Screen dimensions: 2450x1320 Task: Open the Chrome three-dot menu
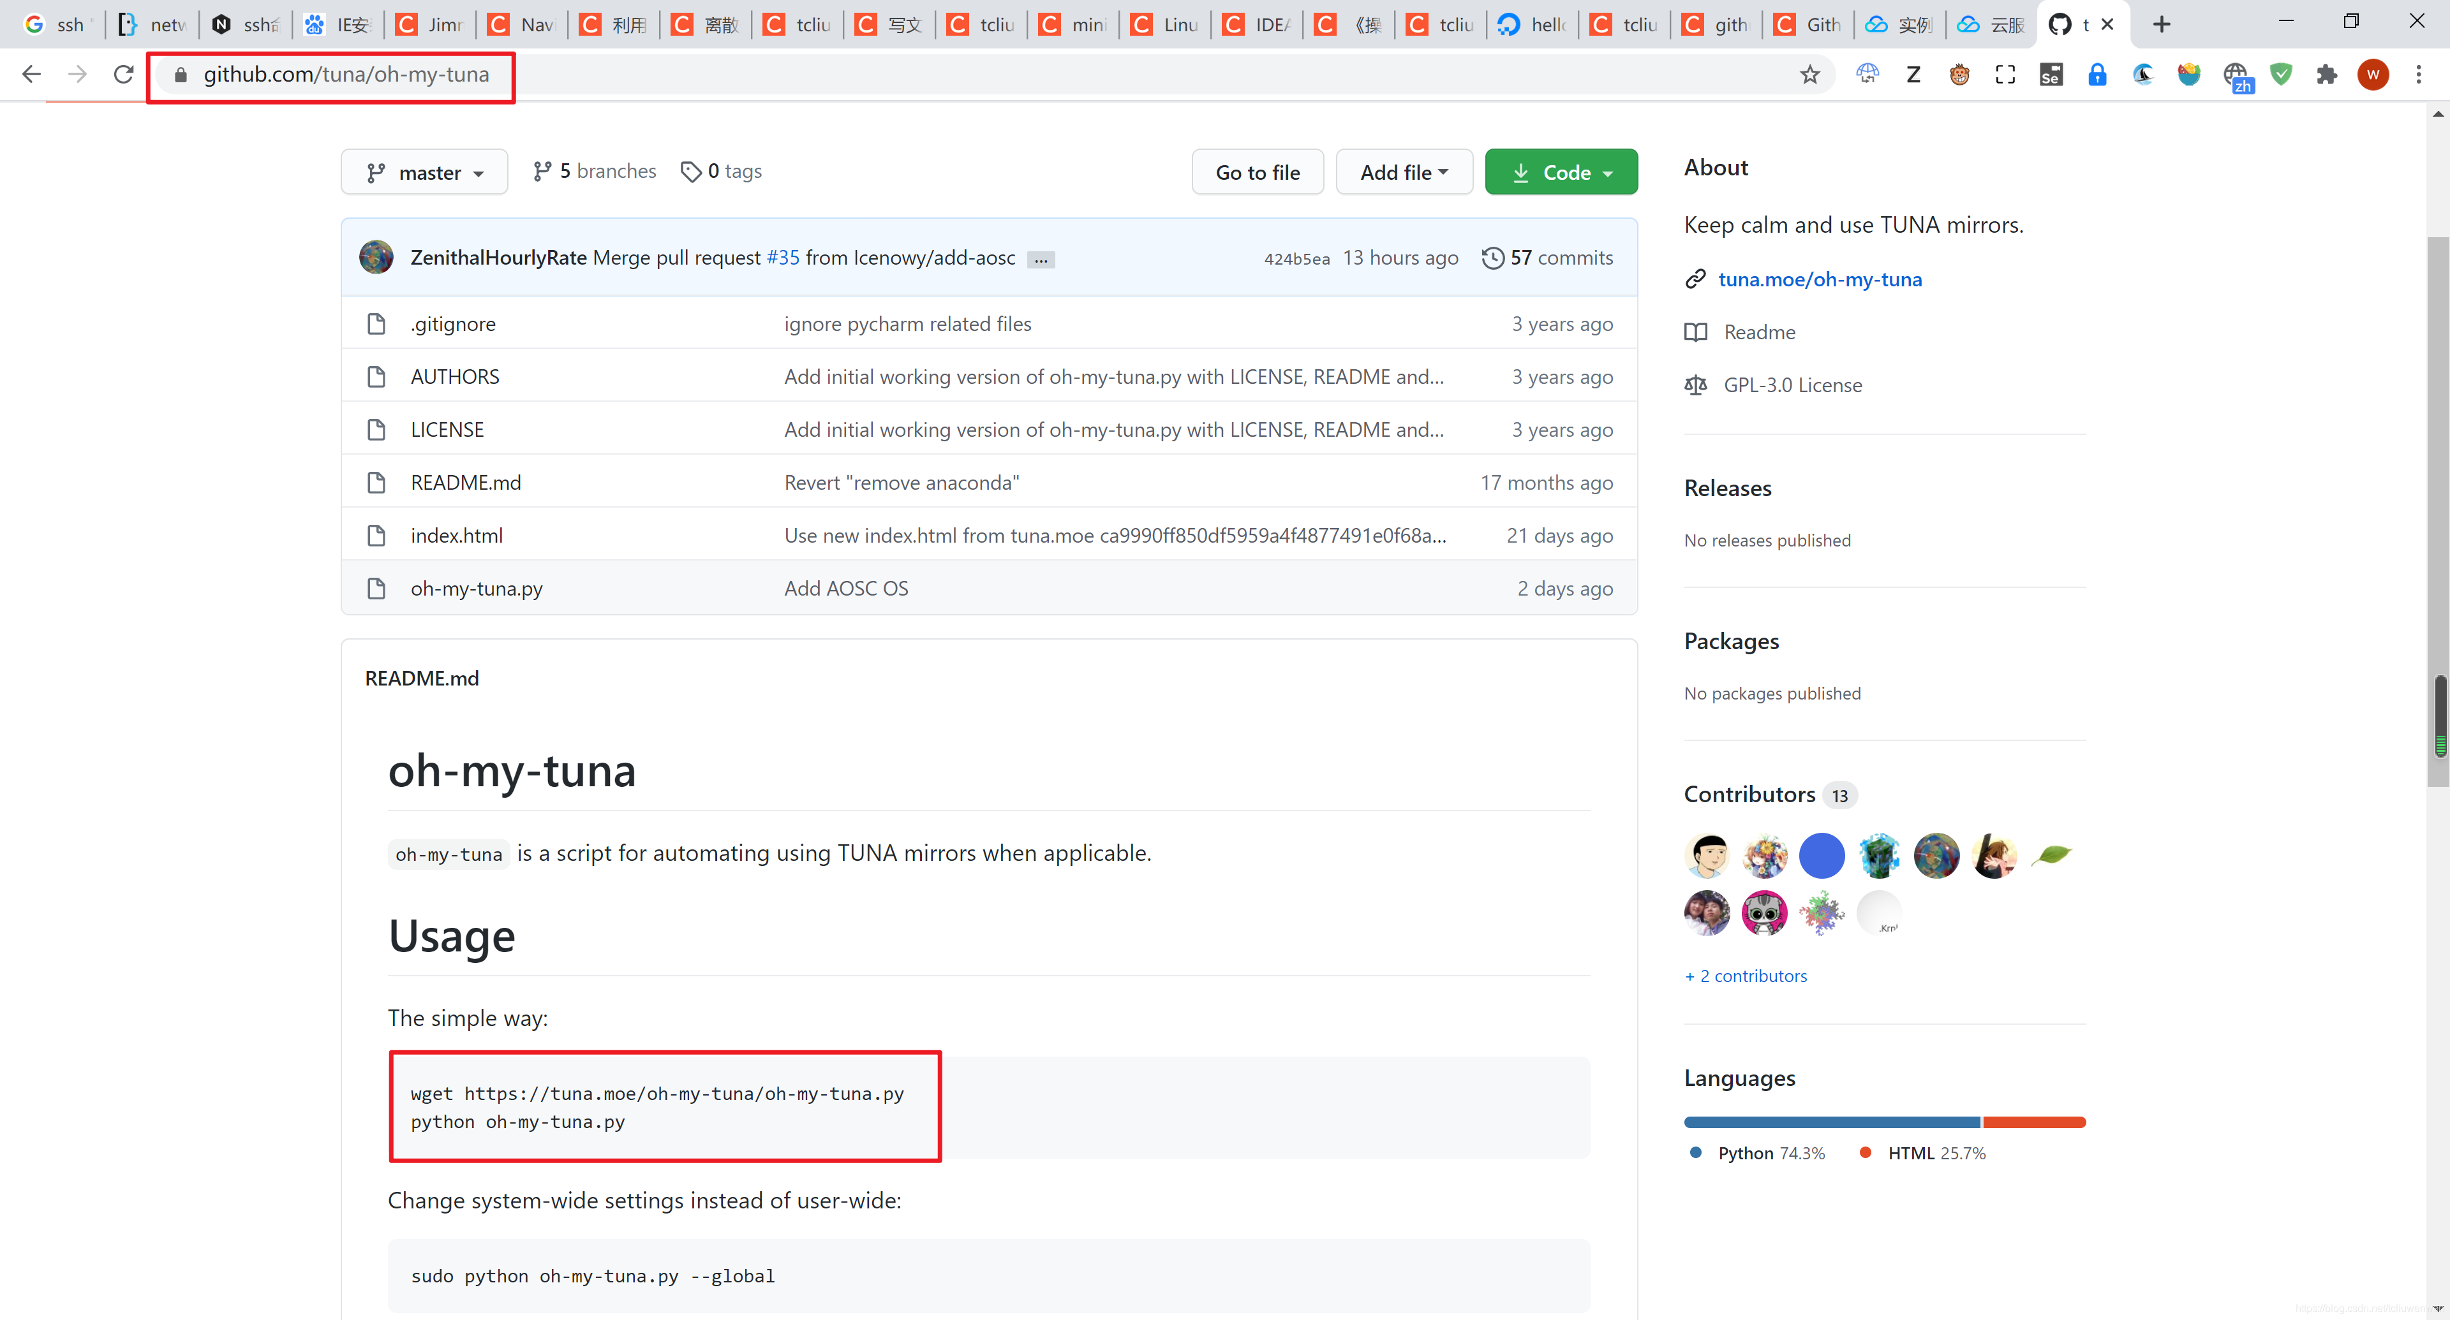[2419, 74]
